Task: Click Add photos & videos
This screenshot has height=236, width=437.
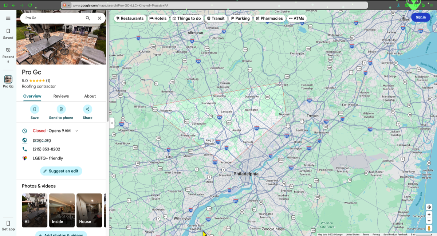Action: tap(61, 233)
